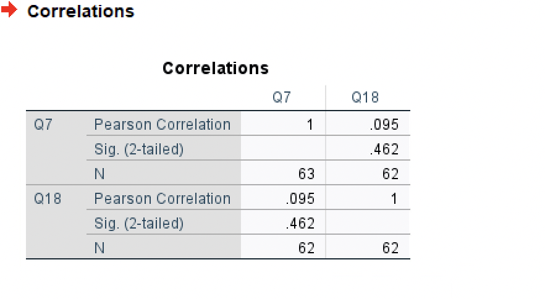Screen dimensions: 545x299
Task: Click the red arrow output marker
Action: [x=9, y=9]
